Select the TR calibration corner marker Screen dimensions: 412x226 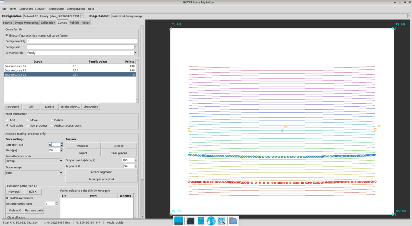pos(393,28)
